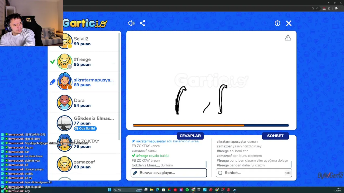Viewport: 344px width, 193px height.
Task: Click the answers panel scrollbar
Action: pyautogui.click(x=206, y=164)
